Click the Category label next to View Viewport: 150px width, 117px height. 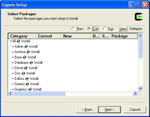pos(136,29)
